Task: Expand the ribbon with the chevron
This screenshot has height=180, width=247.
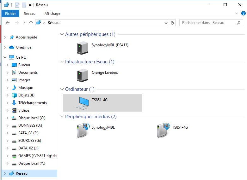Action: tap(237, 13)
